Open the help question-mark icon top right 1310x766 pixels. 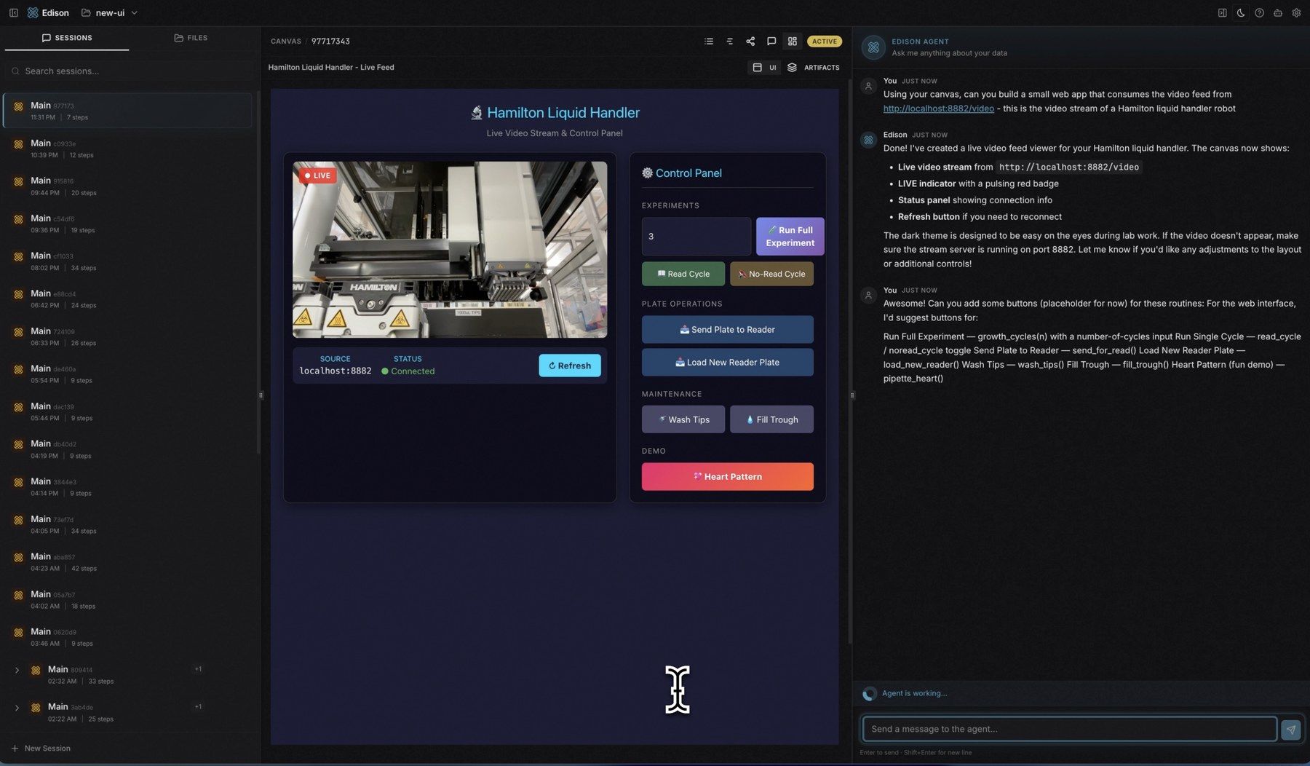(1259, 12)
